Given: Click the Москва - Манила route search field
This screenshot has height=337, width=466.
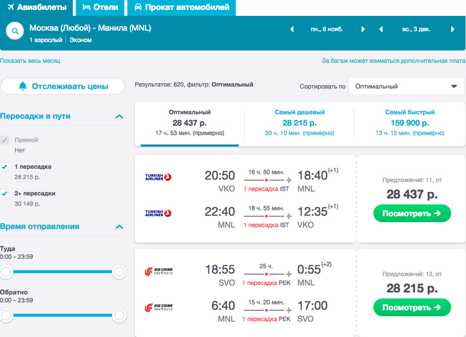Looking at the screenshot, I should click(x=77, y=28).
